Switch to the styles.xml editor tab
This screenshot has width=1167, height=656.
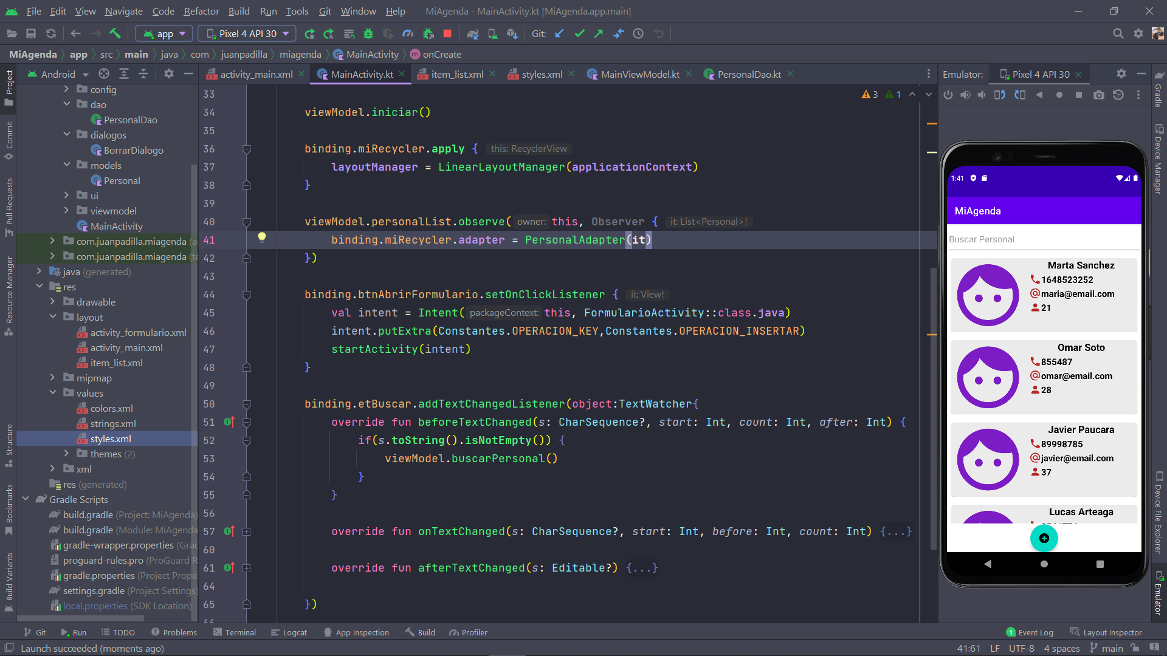[x=541, y=73]
